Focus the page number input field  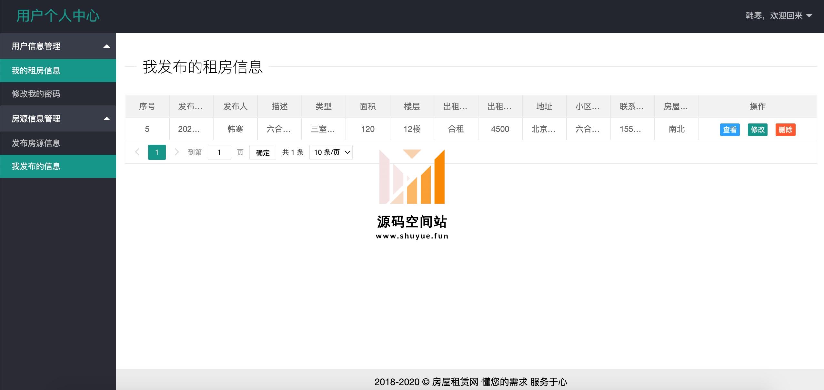point(219,152)
